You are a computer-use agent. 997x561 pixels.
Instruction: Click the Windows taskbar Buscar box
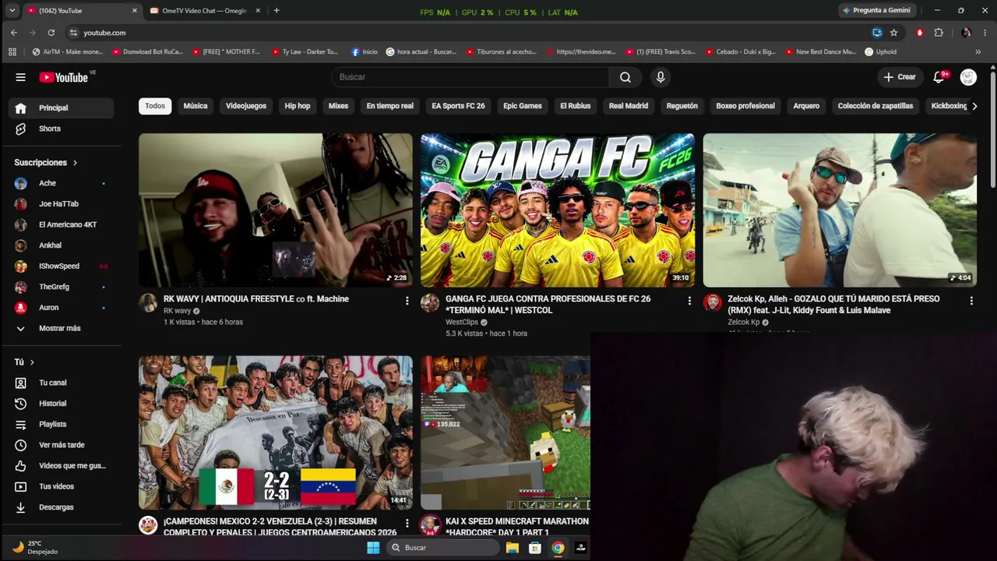pyautogui.click(x=442, y=548)
